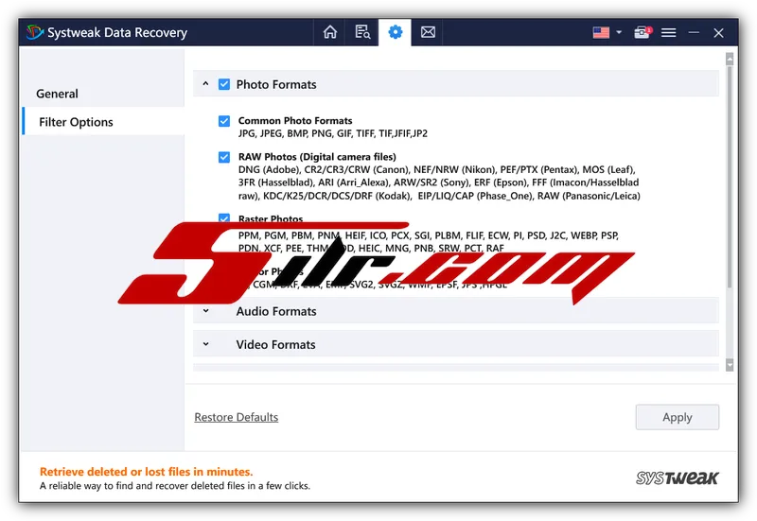Click 'Common Photo Formats' label
This screenshot has height=521, width=757.
[x=295, y=121]
